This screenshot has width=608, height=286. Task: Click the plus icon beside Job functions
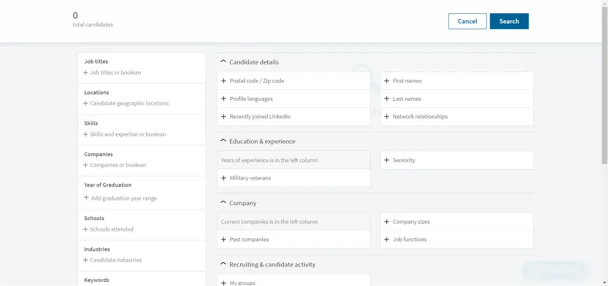(x=386, y=239)
